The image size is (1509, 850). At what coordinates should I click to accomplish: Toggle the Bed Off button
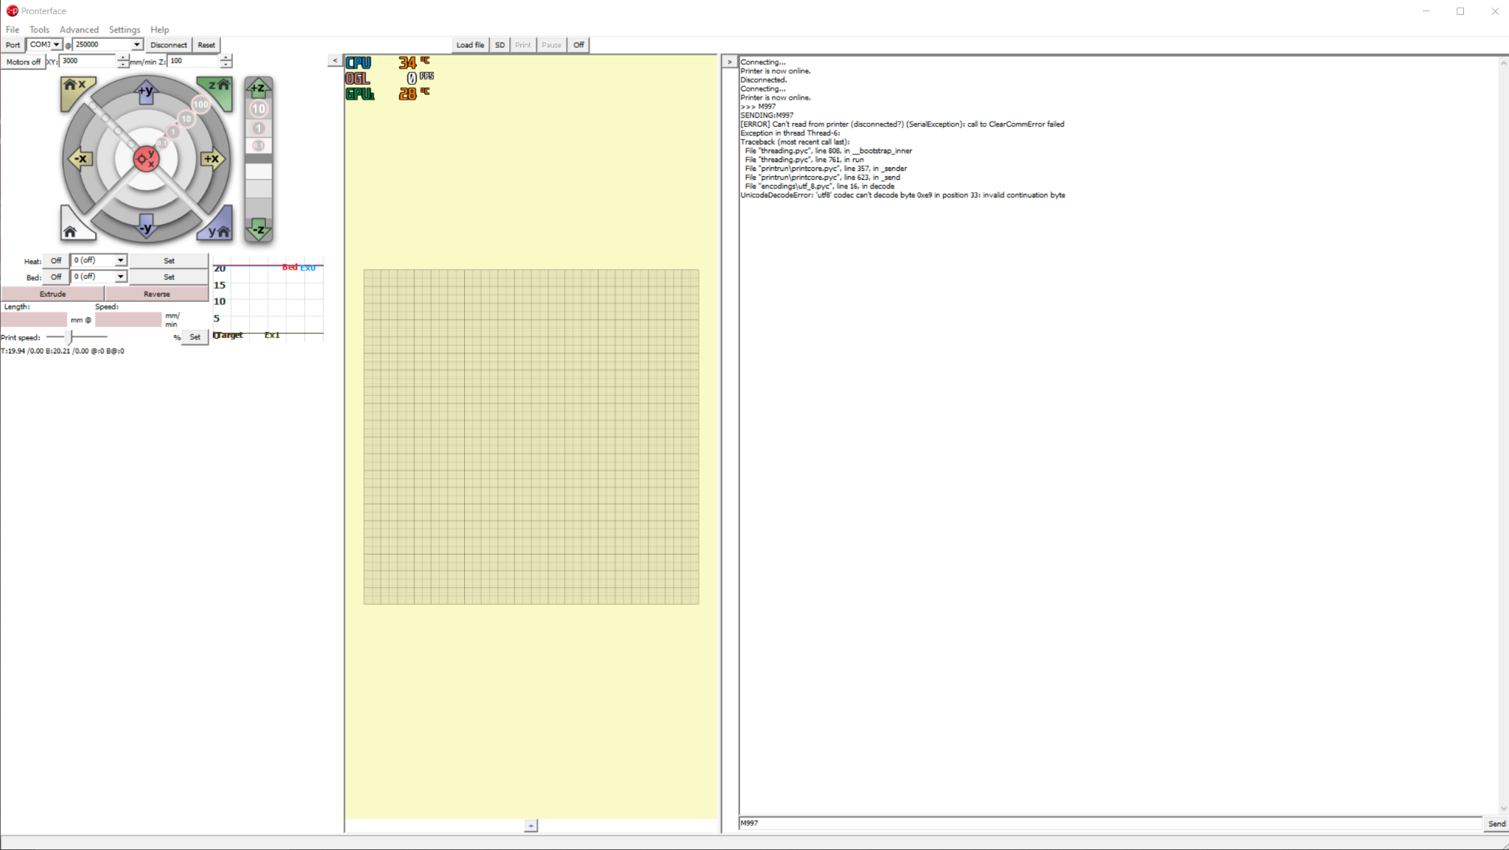coord(56,277)
